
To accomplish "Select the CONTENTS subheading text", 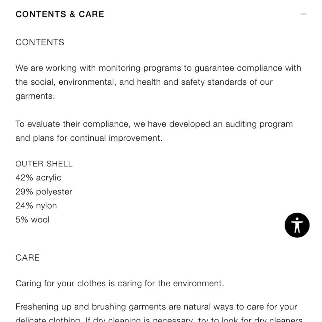I will tap(40, 42).
